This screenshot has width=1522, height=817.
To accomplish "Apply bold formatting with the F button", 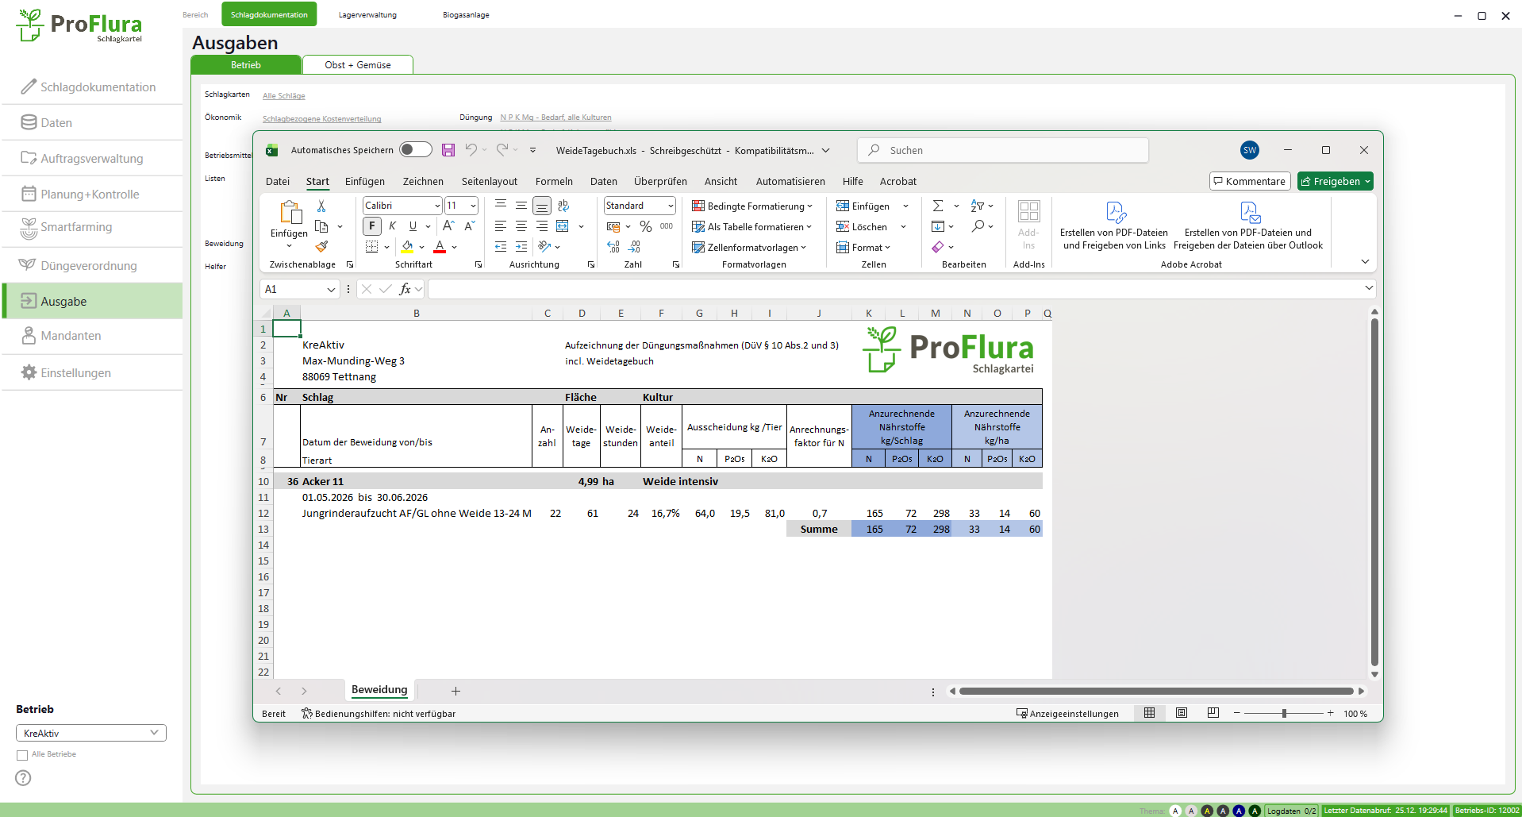I will (x=371, y=226).
